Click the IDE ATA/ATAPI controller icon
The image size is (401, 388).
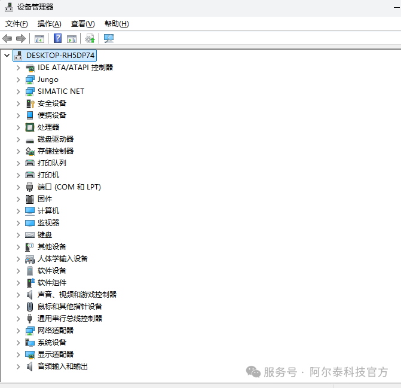click(30, 68)
